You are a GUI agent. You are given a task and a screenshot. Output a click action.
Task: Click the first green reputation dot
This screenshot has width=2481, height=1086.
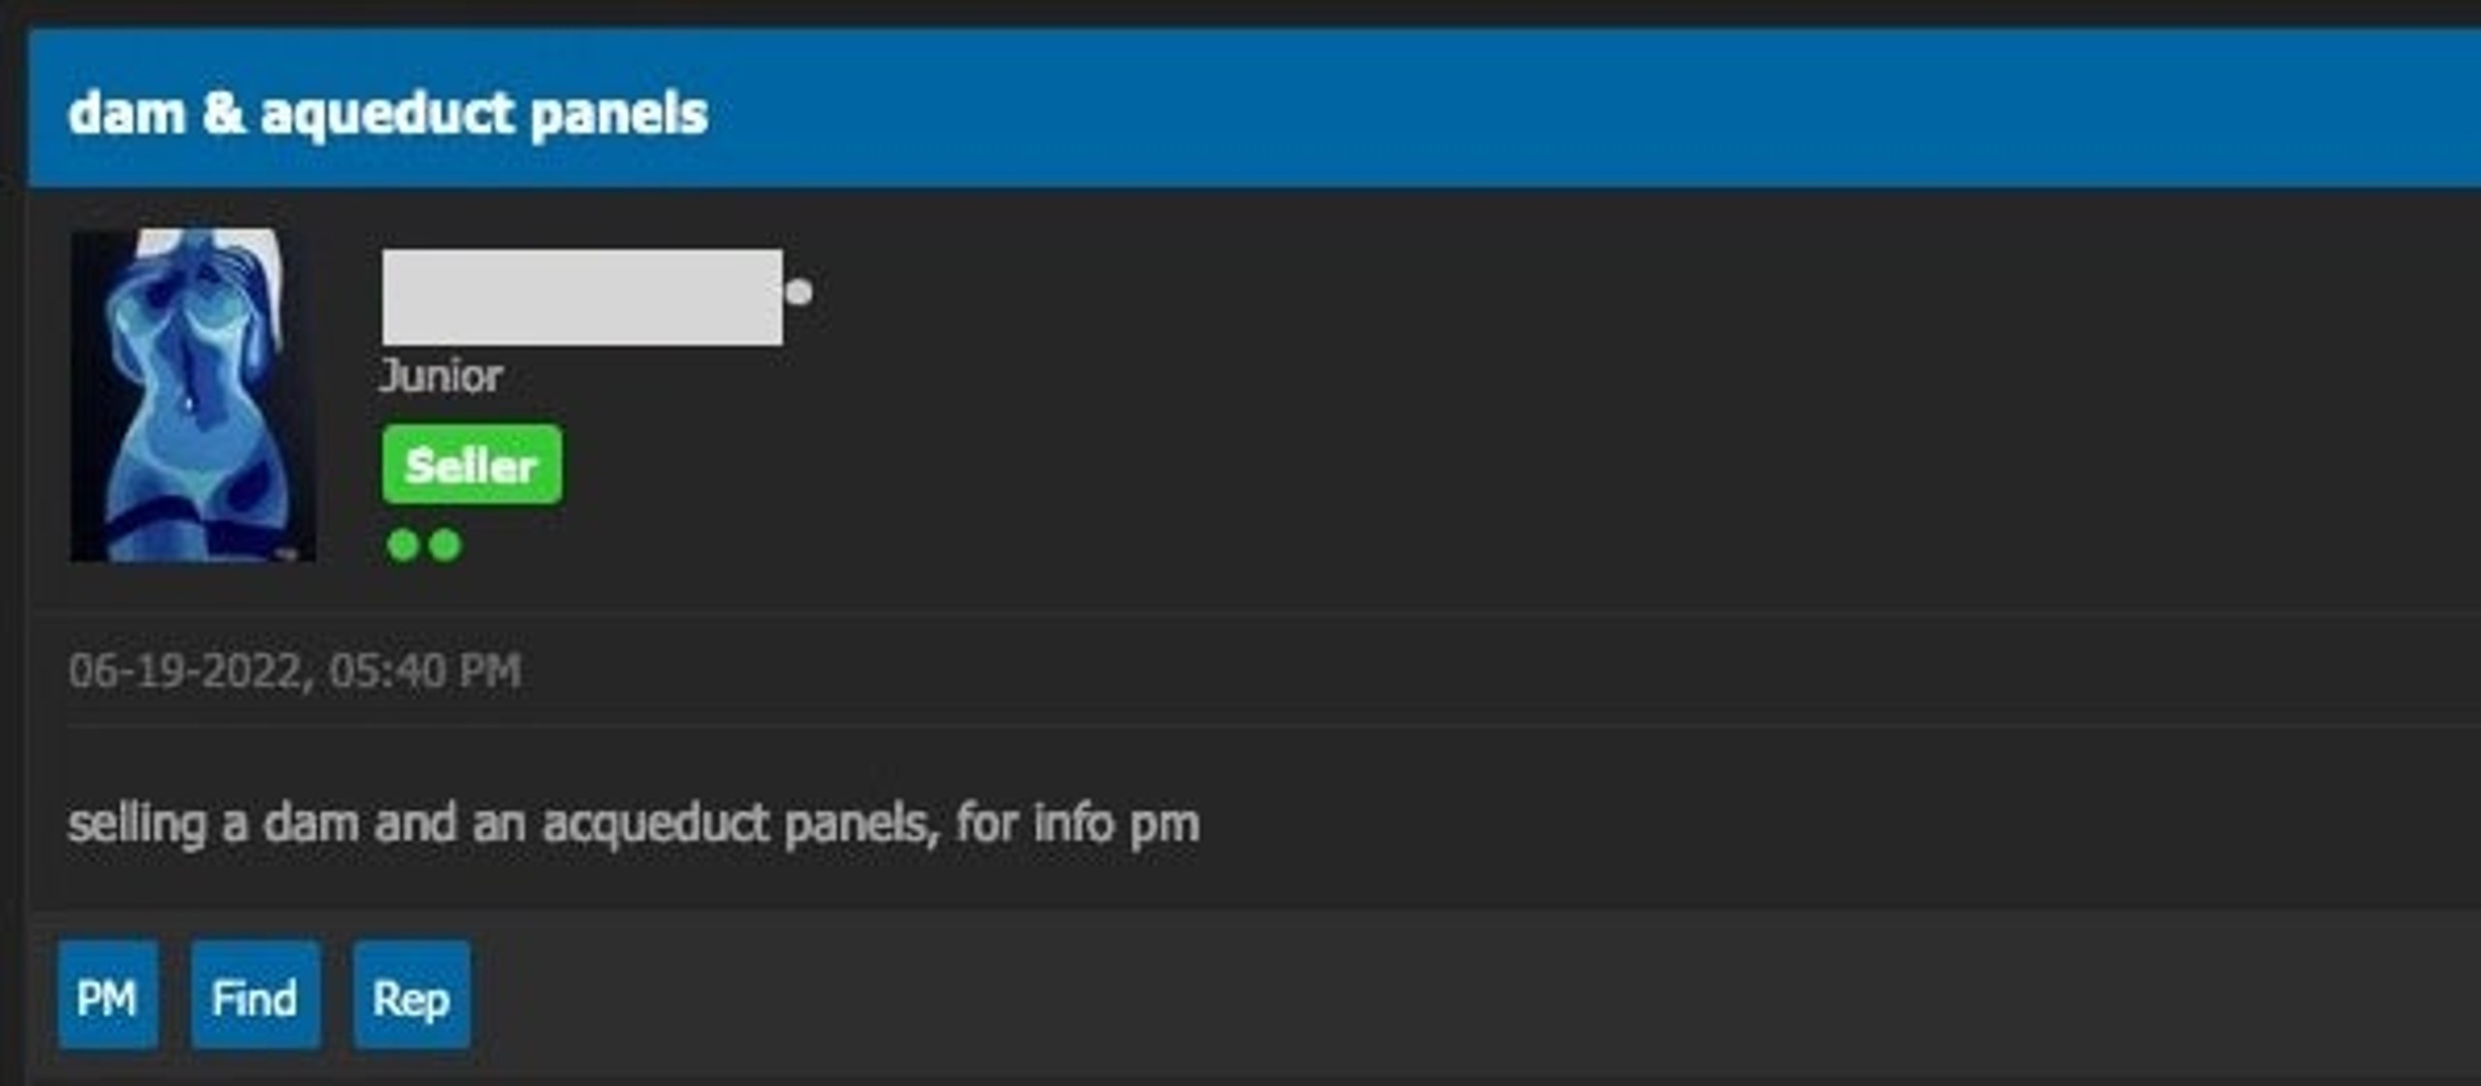tap(402, 545)
